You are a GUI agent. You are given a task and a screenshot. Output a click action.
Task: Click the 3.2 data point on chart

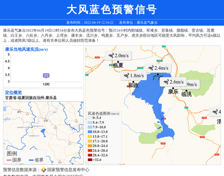click(46, 75)
